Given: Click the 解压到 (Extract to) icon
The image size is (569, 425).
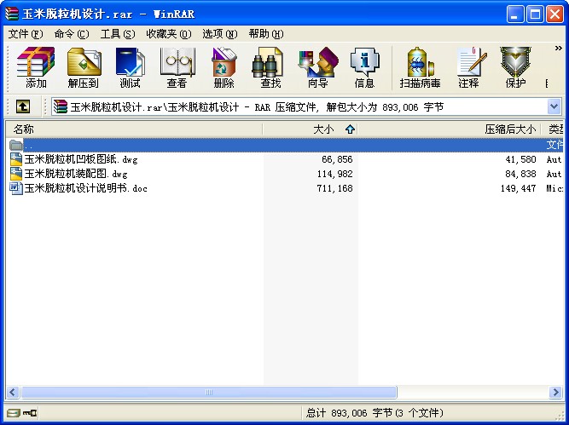Looking at the screenshot, I should (84, 67).
